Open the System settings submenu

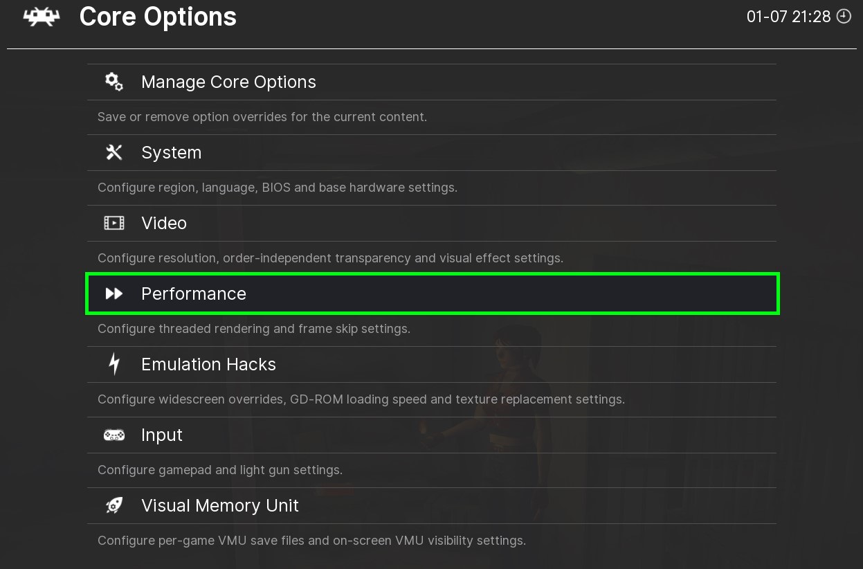171,152
